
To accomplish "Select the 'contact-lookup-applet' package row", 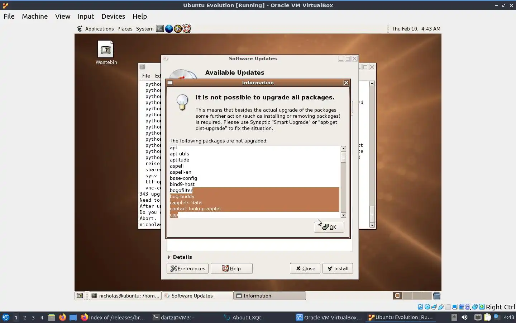I will pos(254,209).
